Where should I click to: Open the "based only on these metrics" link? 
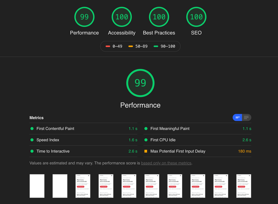coord(166,163)
